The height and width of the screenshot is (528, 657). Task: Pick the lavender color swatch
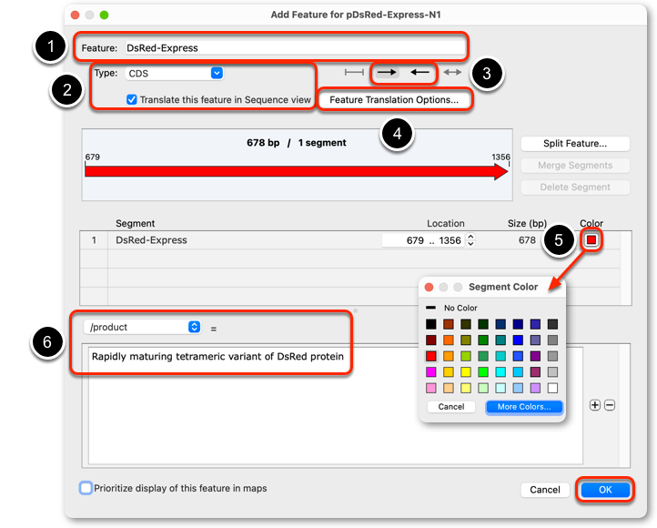click(x=535, y=388)
